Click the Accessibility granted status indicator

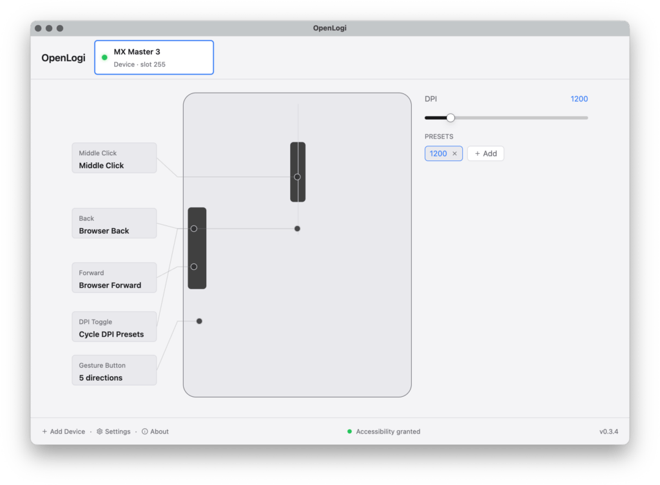[x=383, y=432]
